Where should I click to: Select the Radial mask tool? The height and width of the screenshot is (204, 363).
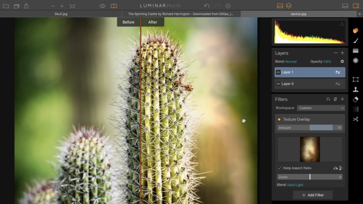[x=356, y=61]
